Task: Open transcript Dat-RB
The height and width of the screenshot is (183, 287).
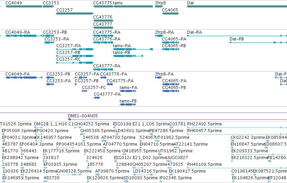Action: (x=237, y=39)
